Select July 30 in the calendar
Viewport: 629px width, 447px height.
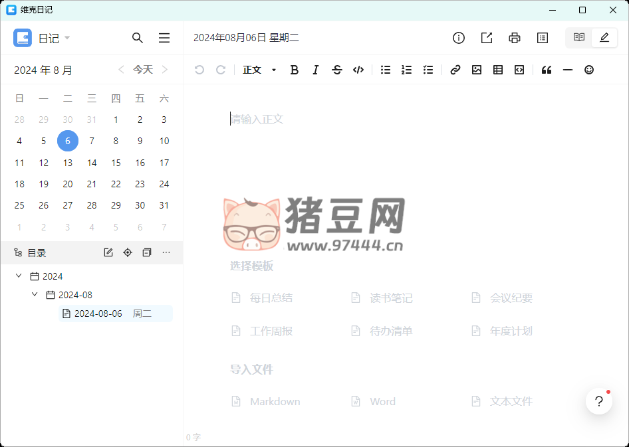coord(68,120)
